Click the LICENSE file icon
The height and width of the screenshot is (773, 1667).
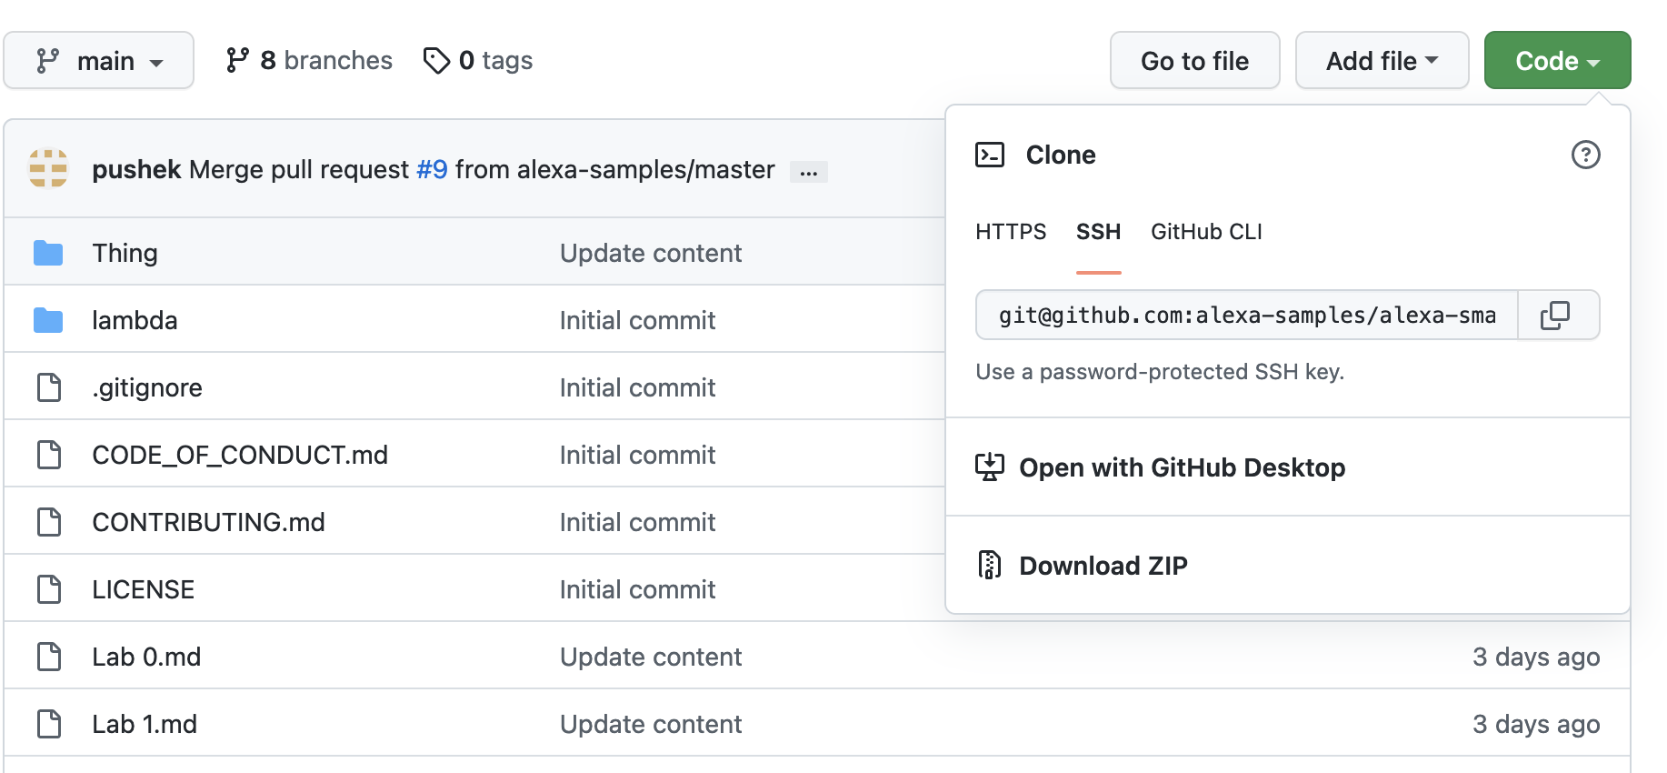pyautogui.click(x=48, y=589)
